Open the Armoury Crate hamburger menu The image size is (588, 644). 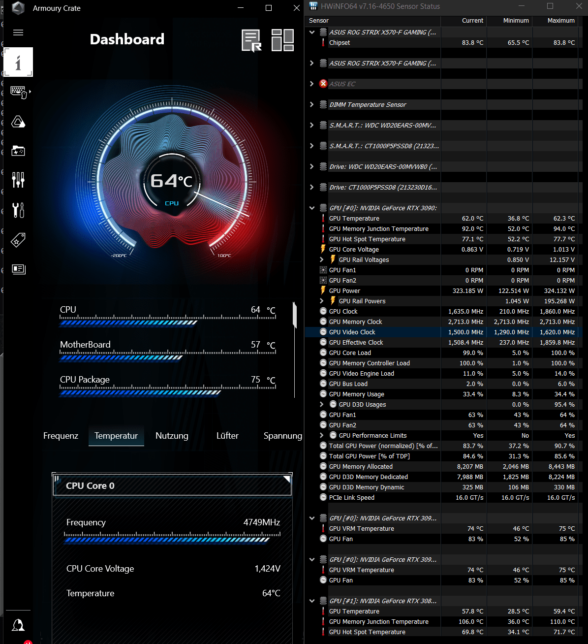[x=18, y=32]
